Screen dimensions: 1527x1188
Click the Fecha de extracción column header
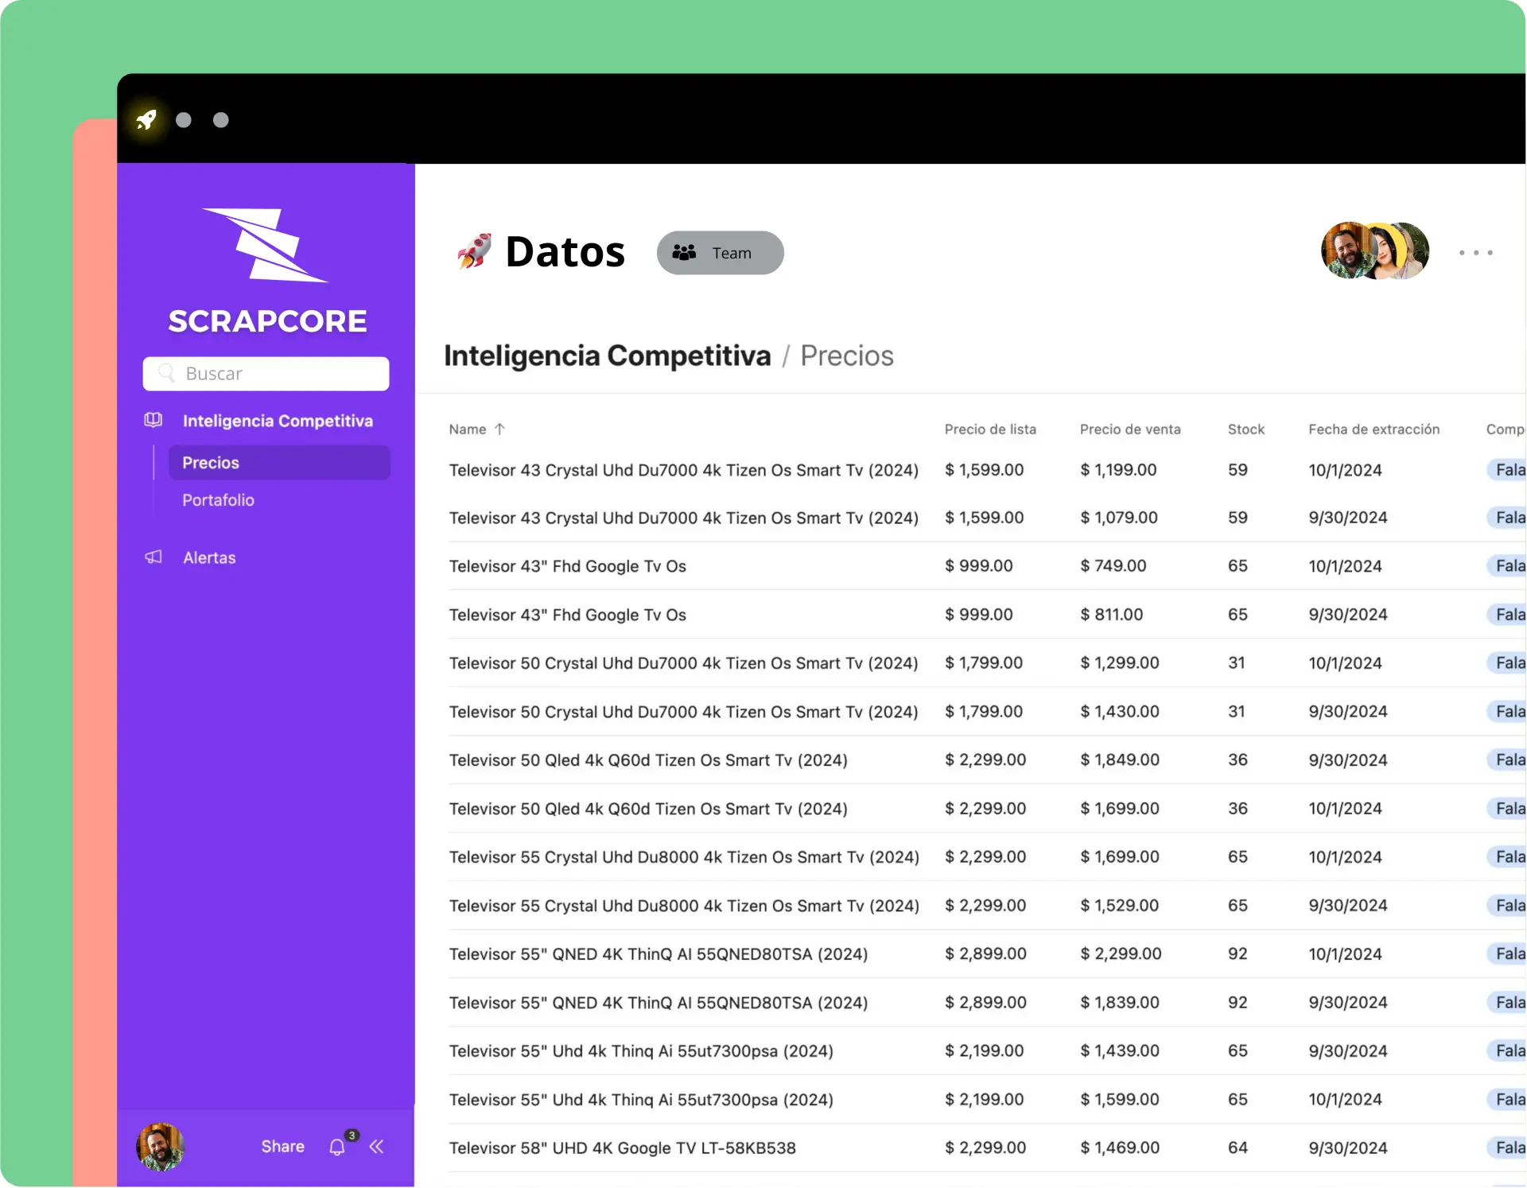1374,429
